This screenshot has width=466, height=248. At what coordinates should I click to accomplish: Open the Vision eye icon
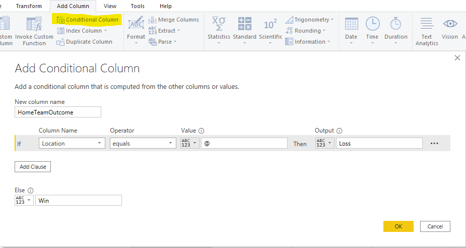(x=449, y=24)
